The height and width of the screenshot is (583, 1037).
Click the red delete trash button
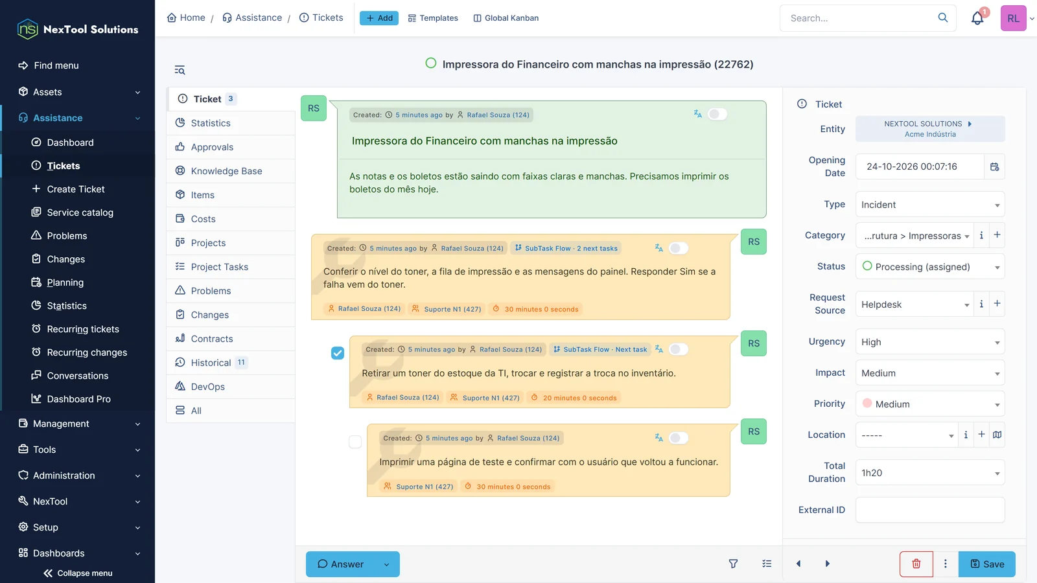coord(916,564)
